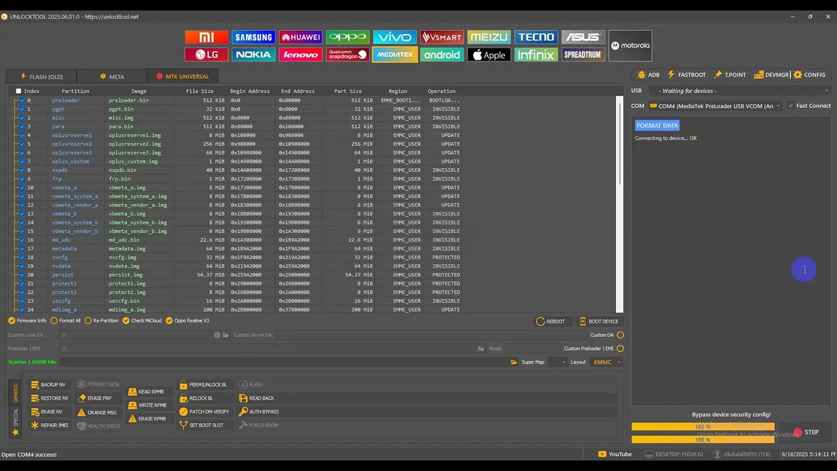Click the BACKUP NV button

point(48,385)
